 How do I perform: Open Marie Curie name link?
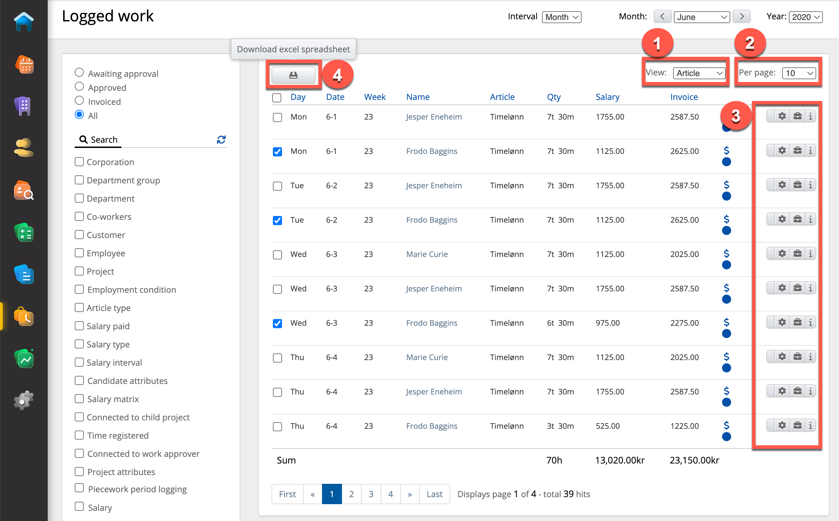427,254
